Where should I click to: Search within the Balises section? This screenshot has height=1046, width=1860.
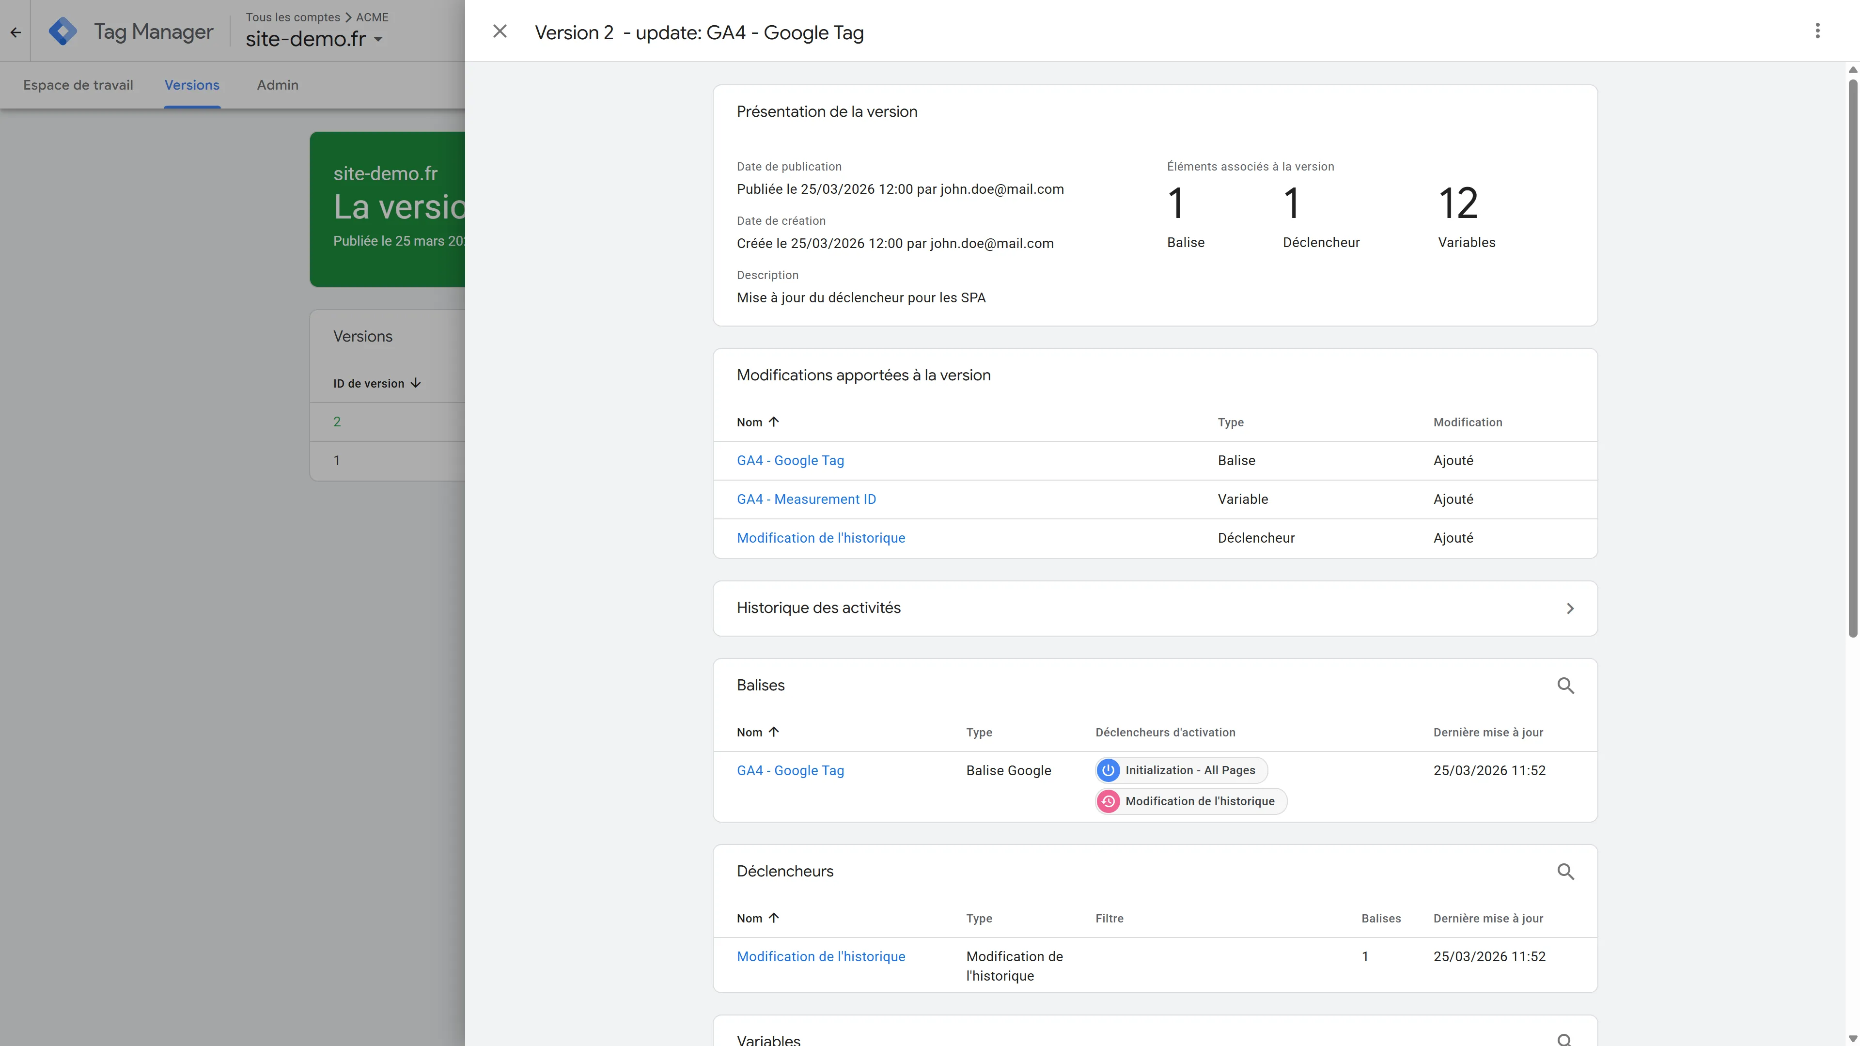click(1565, 685)
